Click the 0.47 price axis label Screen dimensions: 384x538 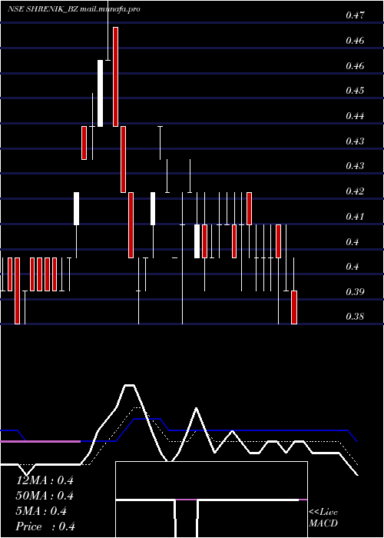[355, 15]
